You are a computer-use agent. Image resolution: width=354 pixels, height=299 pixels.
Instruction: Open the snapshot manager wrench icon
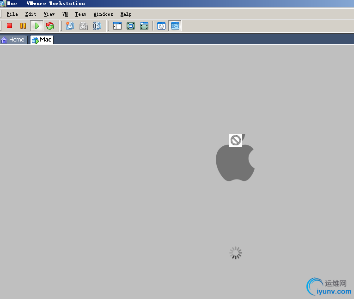pos(97,26)
